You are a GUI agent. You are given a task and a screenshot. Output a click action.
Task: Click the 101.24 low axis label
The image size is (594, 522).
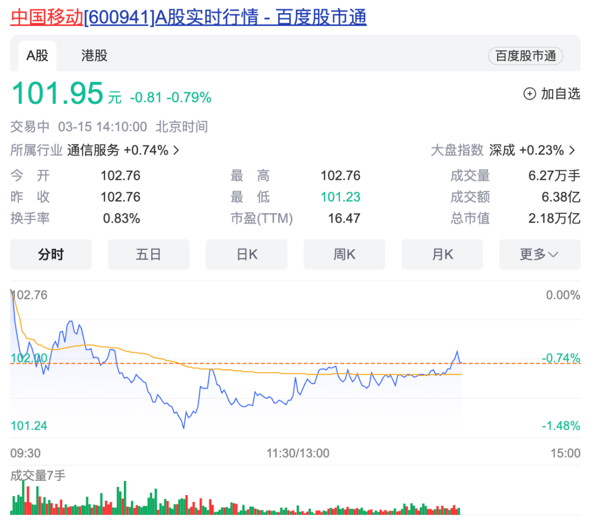tap(29, 426)
